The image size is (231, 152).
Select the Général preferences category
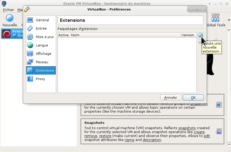[x=41, y=20]
